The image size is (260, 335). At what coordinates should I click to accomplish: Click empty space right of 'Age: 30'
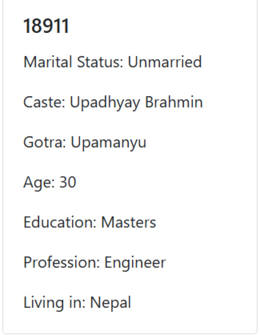(166, 182)
